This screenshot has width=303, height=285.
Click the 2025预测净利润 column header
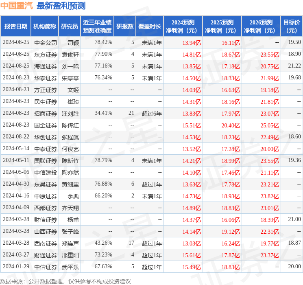click(x=222, y=26)
